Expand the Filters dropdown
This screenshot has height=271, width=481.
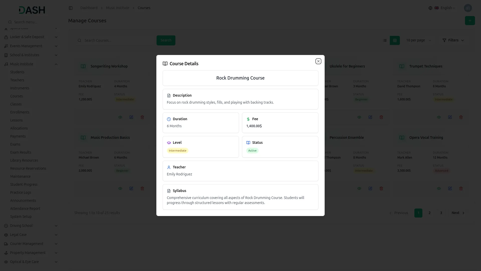[453, 40]
